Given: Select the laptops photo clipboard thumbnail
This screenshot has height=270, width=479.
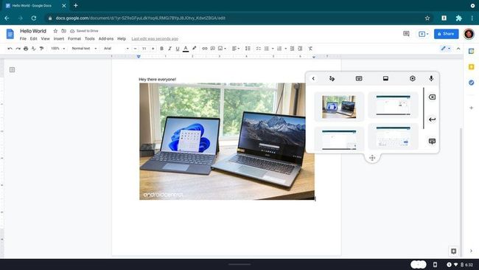Looking at the screenshot, I should tap(339, 107).
